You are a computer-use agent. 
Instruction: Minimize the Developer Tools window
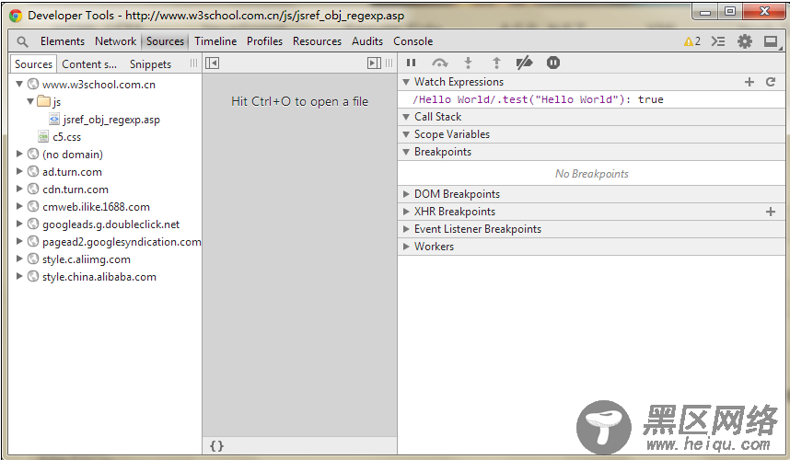[x=705, y=12]
